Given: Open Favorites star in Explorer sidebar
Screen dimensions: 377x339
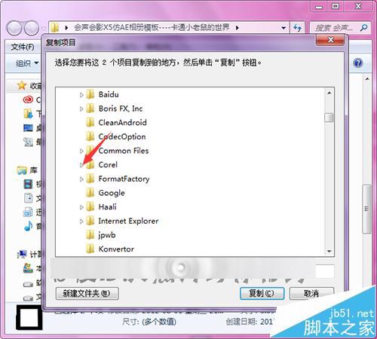Looking at the screenshot, I should point(22,86).
